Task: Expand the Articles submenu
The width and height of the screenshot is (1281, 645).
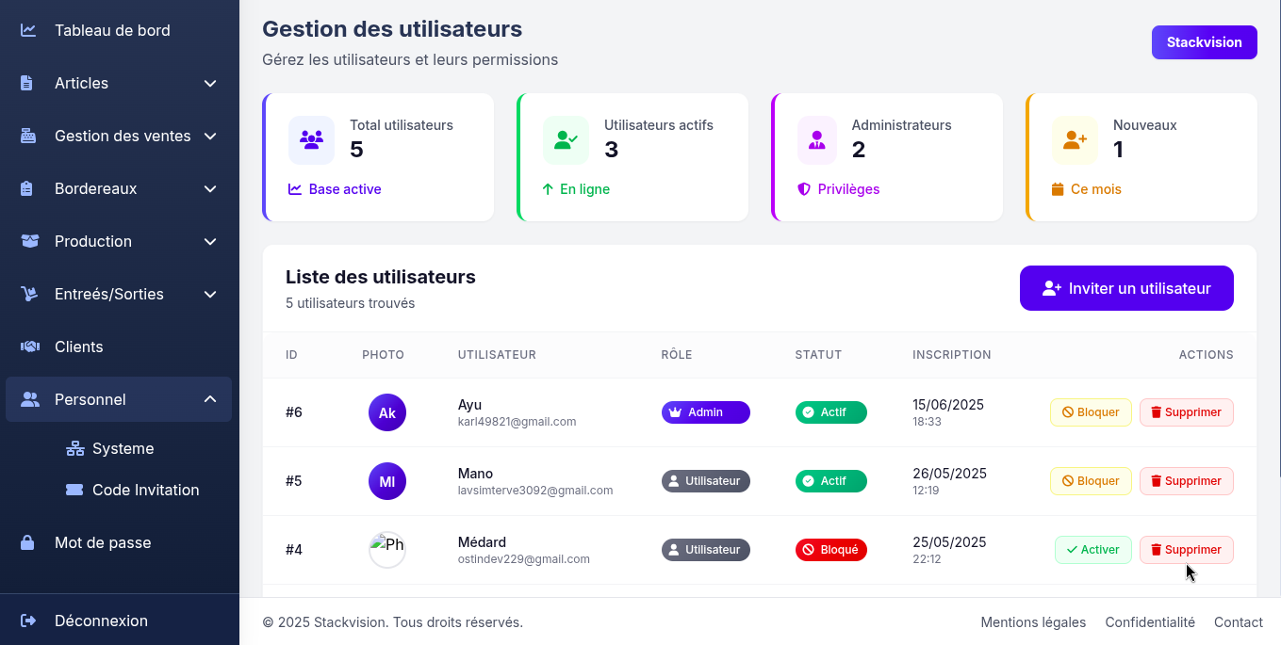Action: pos(210,83)
